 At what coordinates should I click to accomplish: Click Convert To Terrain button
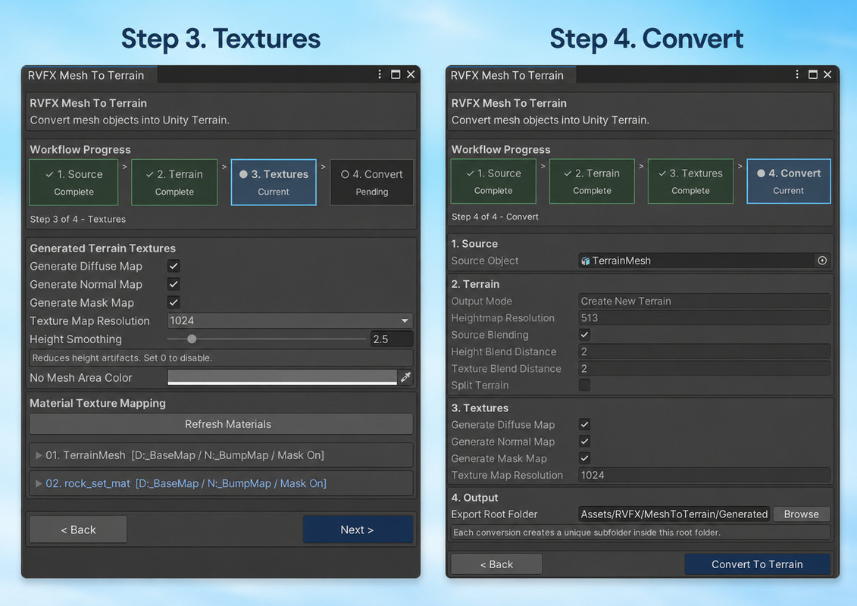tap(757, 564)
